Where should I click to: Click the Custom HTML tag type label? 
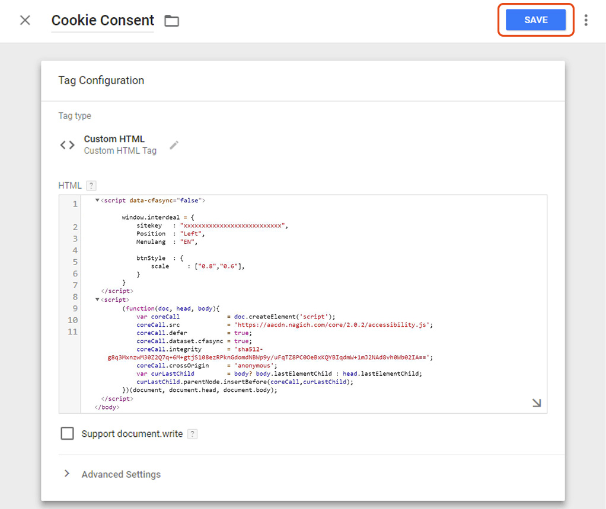(x=114, y=139)
